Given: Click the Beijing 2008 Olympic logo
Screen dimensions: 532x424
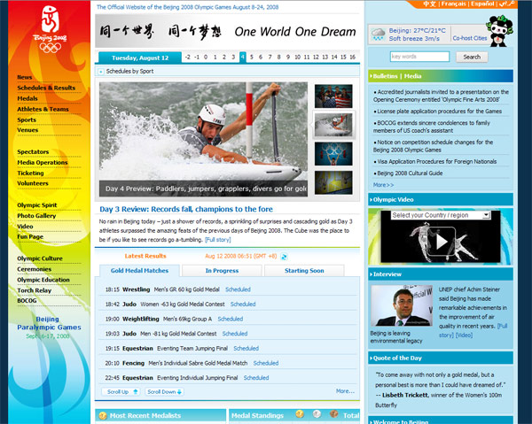Looking at the screenshot, I should (x=50, y=30).
